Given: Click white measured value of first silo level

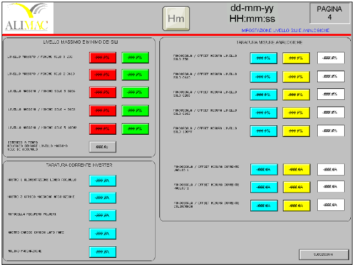Looking at the screenshot, I should (330, 58).
